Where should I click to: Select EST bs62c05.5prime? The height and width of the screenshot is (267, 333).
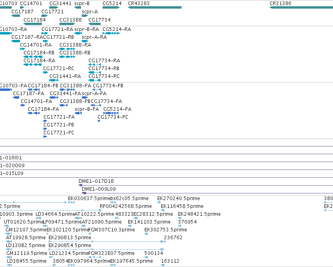coord(130,198)
